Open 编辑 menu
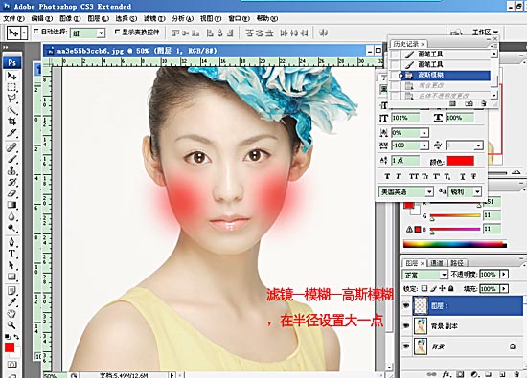 [x=41, y=18]
